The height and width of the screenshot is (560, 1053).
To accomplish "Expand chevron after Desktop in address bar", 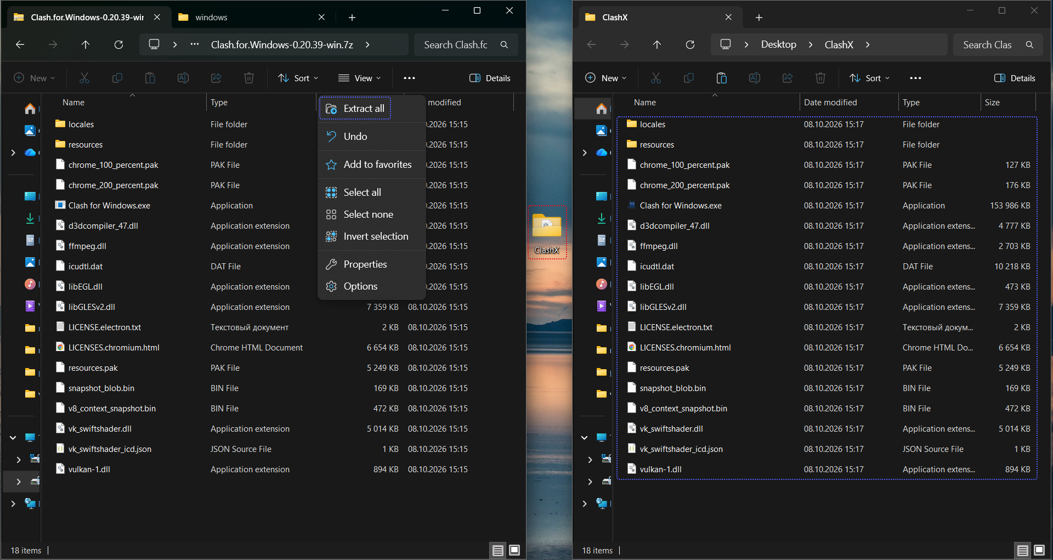I will click(811, 44).
